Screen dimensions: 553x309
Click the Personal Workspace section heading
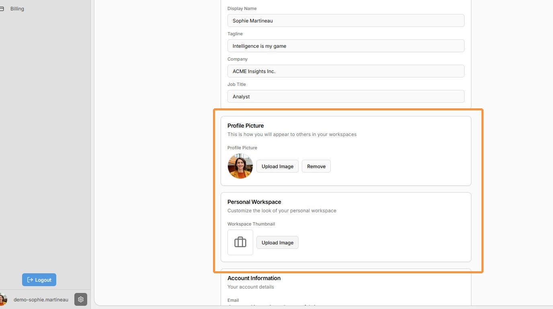click(x=254, y=202)
